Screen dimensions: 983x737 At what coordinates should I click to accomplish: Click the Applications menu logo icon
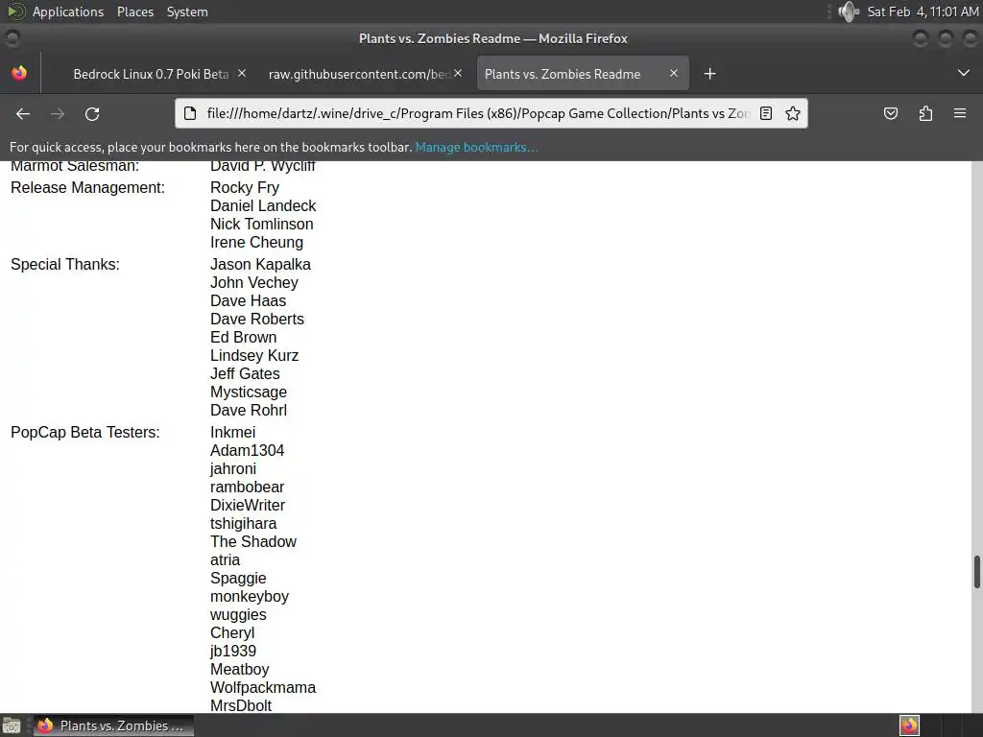16,12
